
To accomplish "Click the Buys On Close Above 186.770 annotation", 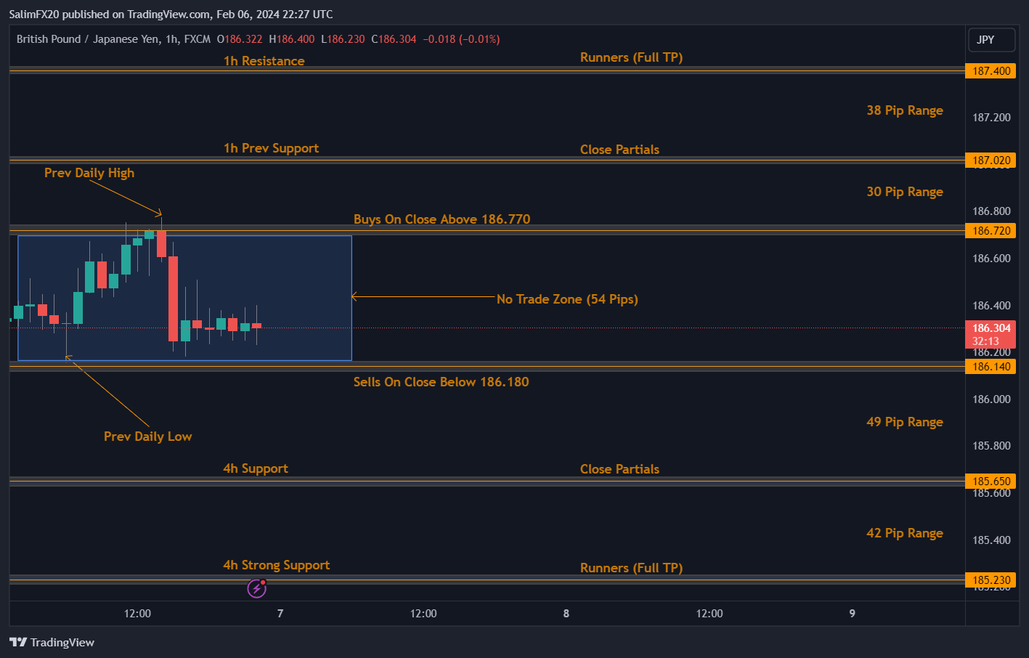I will tap(442, 219).
